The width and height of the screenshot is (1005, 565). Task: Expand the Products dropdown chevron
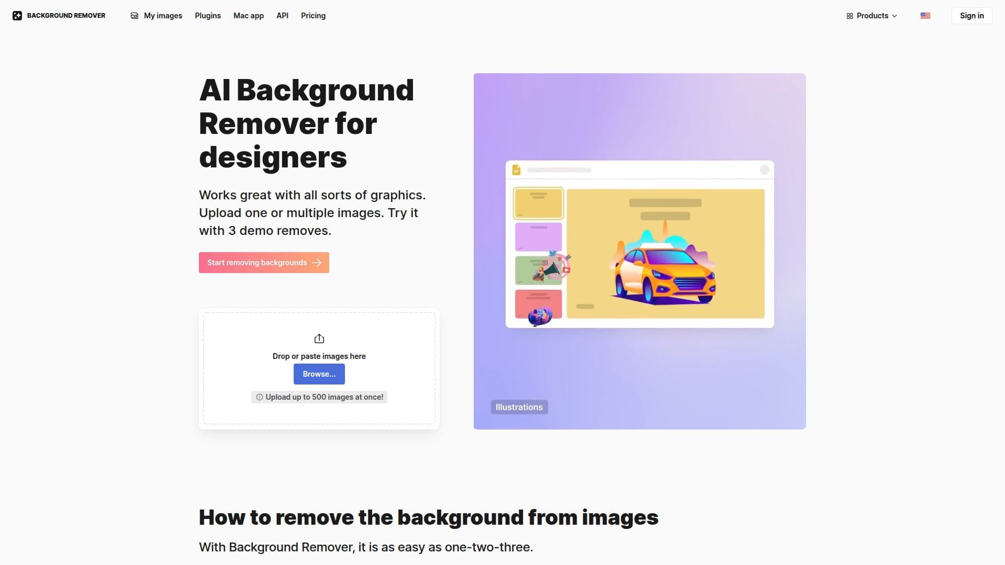[895, 16]
